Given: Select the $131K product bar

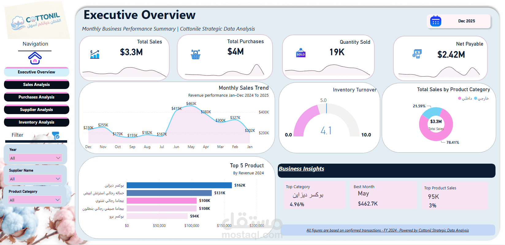Looking at the screenshot, I should point(169,193).
